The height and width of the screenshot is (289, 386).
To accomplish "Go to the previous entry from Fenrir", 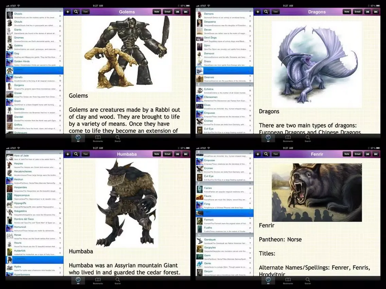I will (x=367, y=154).
